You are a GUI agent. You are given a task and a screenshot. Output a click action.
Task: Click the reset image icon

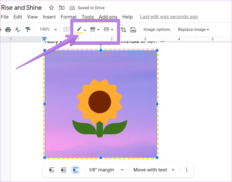(133, 30)
